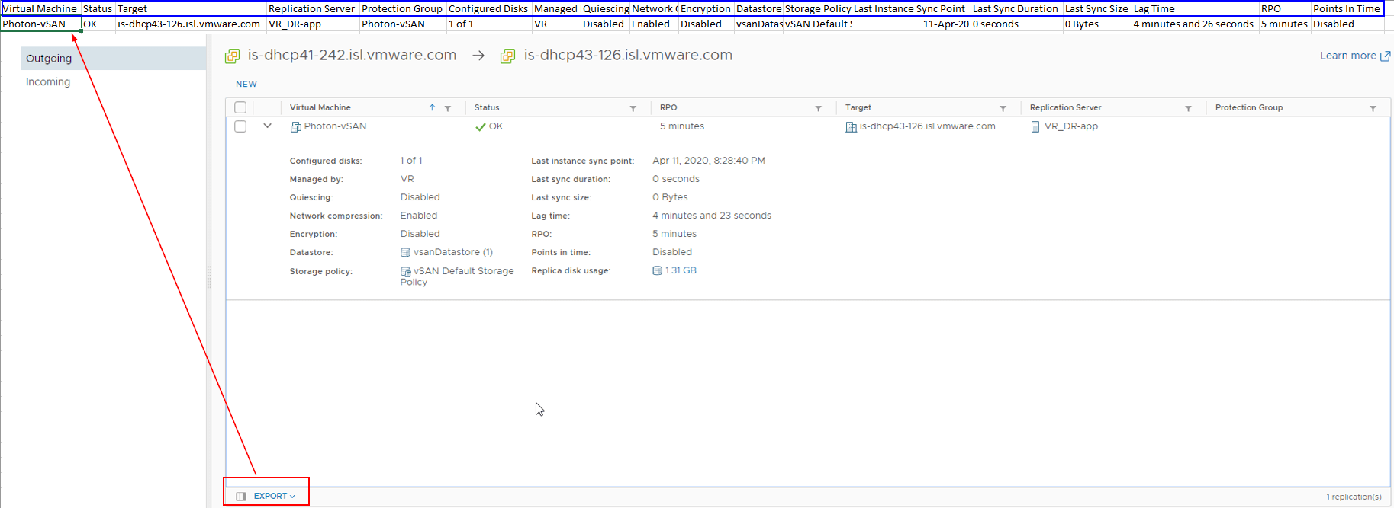Click the Target column filter icon
Screen dimensions: 1394x508
point(1003,108)
